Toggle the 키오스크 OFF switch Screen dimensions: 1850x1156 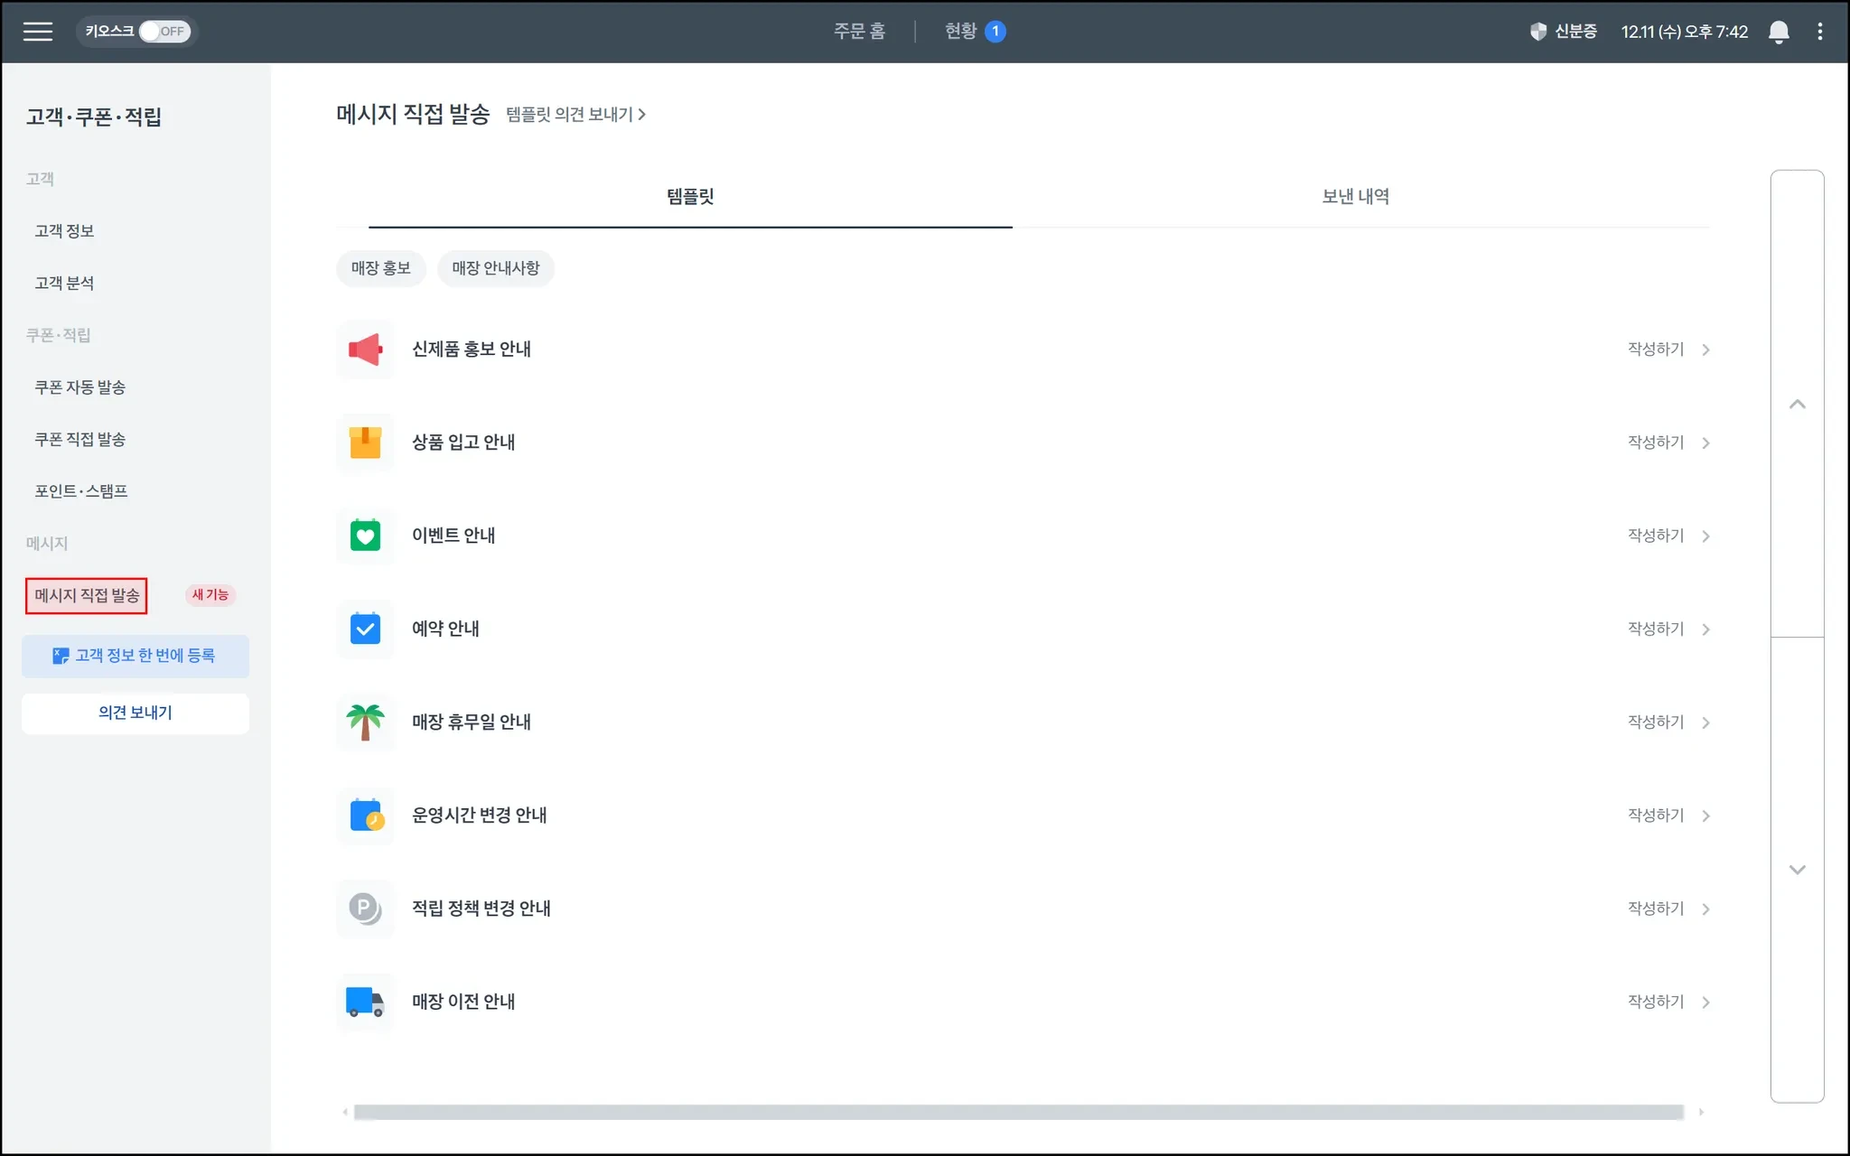[x=164, y=32]
